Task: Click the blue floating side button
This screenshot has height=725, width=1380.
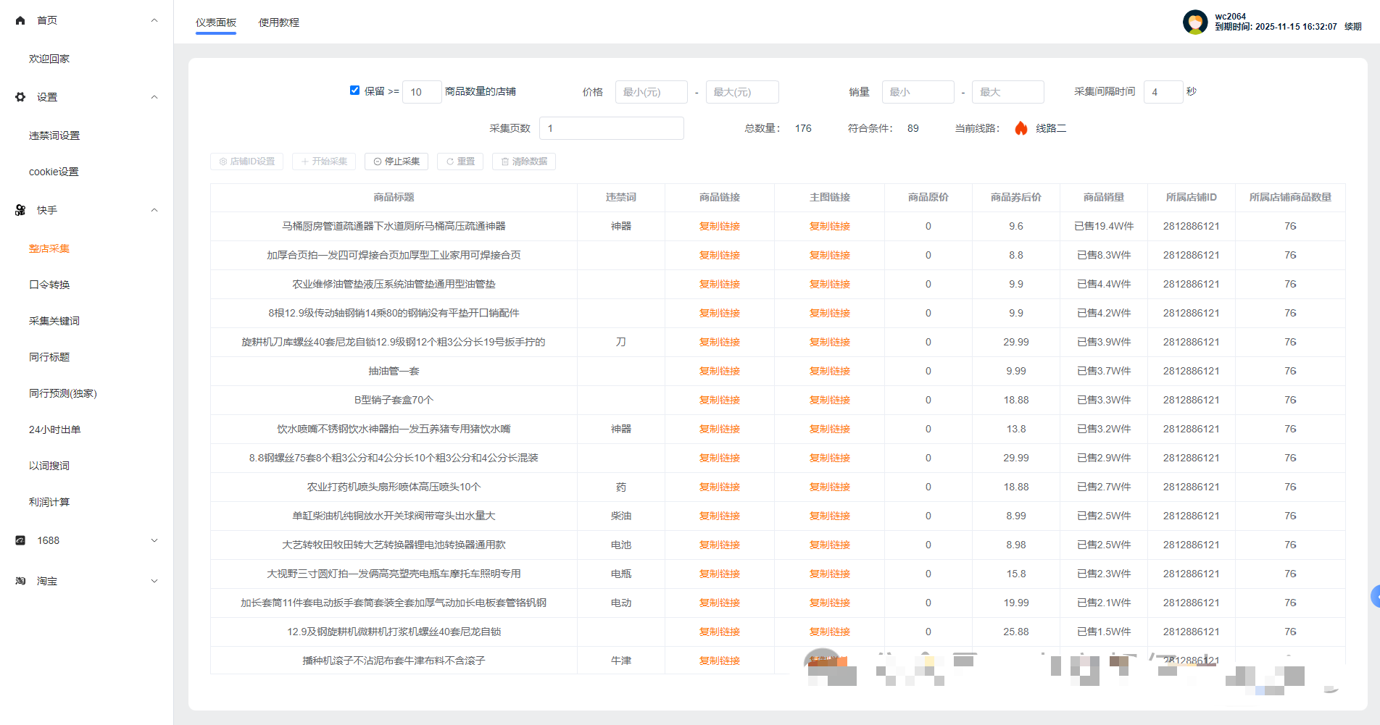Action: pos(1374,596)
